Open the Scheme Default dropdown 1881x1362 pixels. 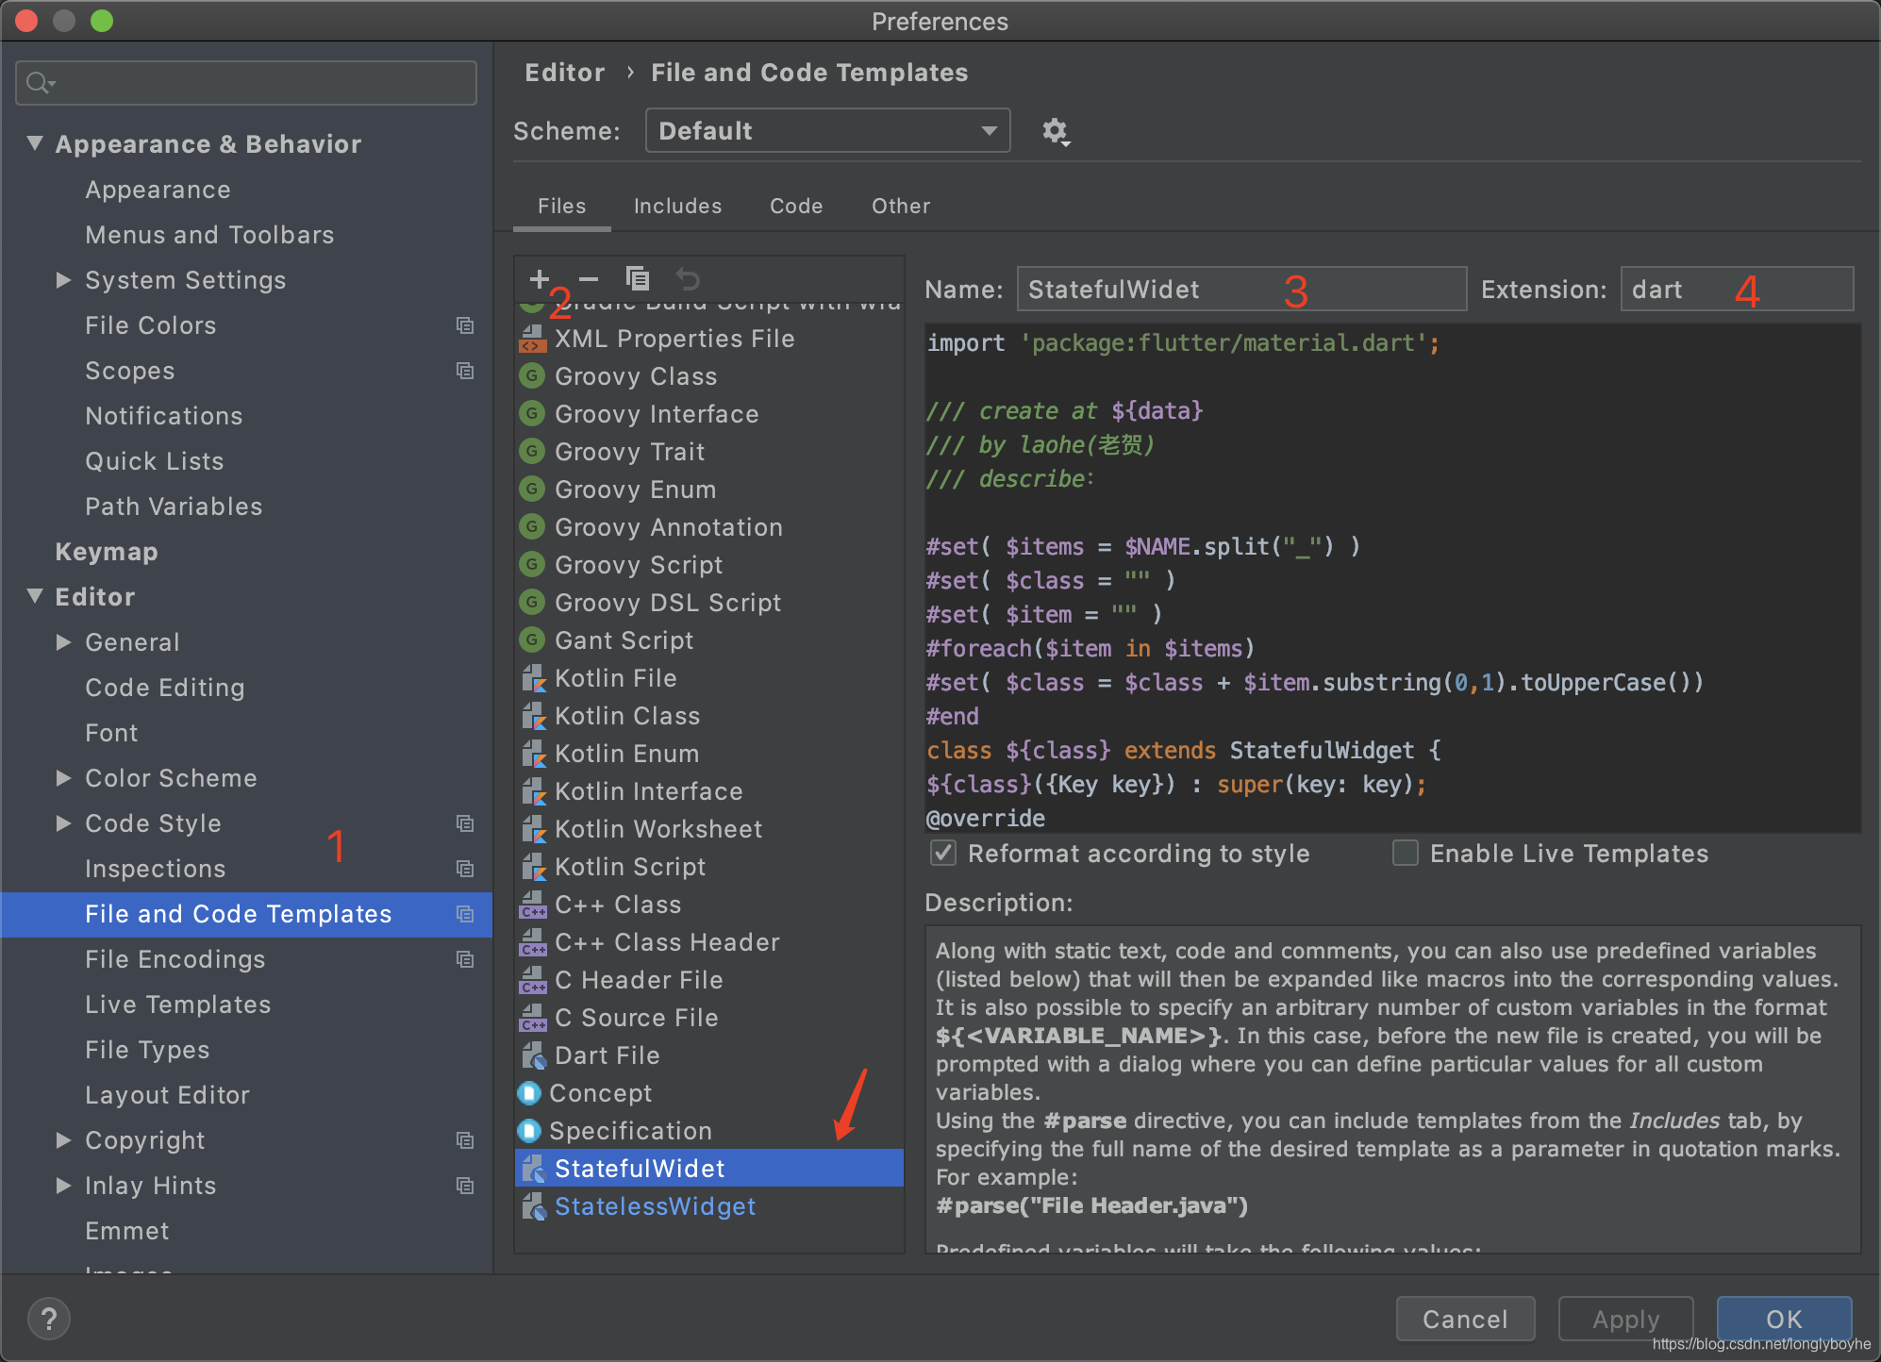point(827,130)
